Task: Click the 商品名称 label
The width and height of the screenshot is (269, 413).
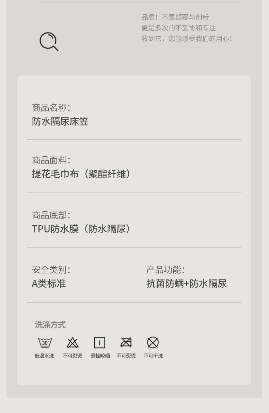Action: point(51,108)
